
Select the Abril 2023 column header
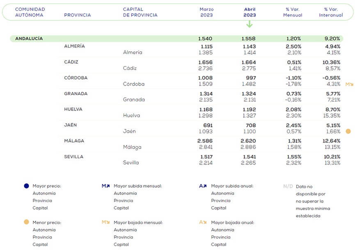click(x=250, y=12)
